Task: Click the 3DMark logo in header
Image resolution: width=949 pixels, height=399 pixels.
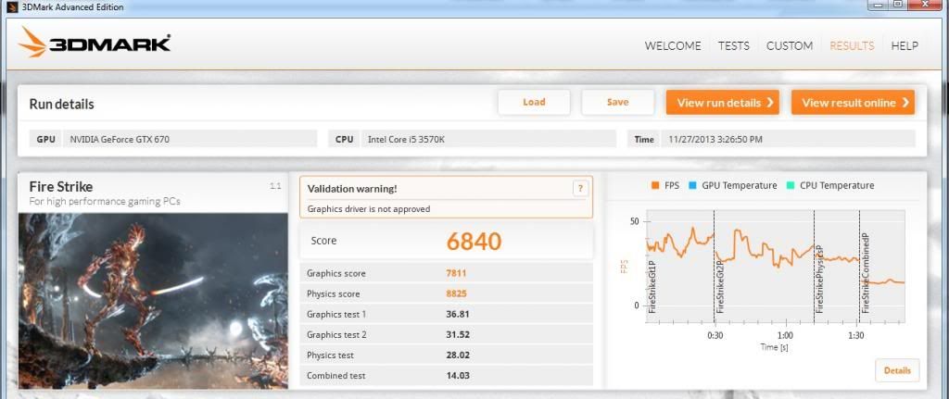Action: pos(94,44)
